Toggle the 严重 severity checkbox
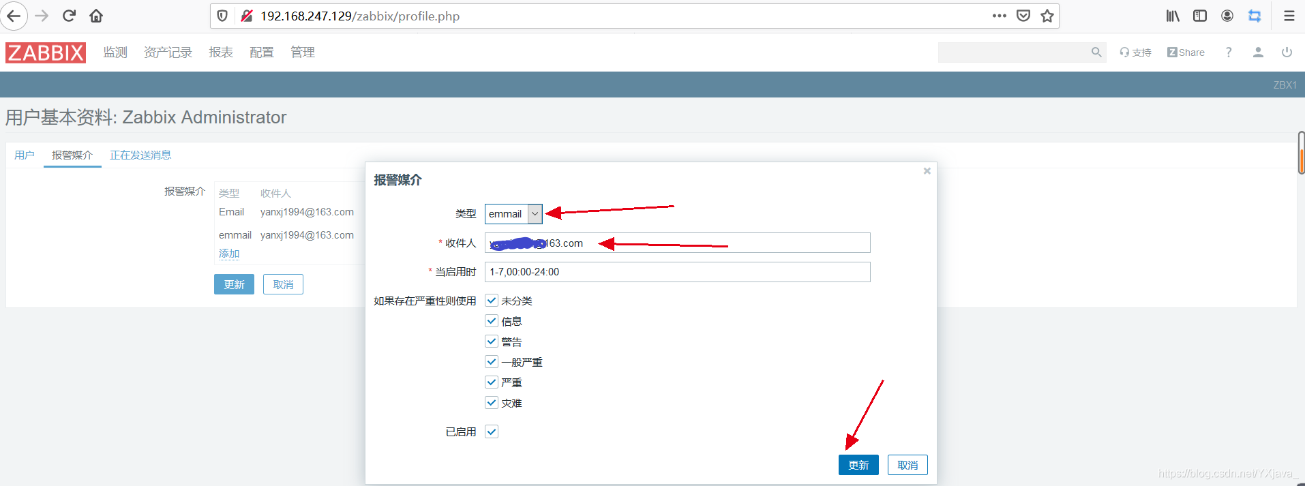1305x486 pixels. [492, 382]
